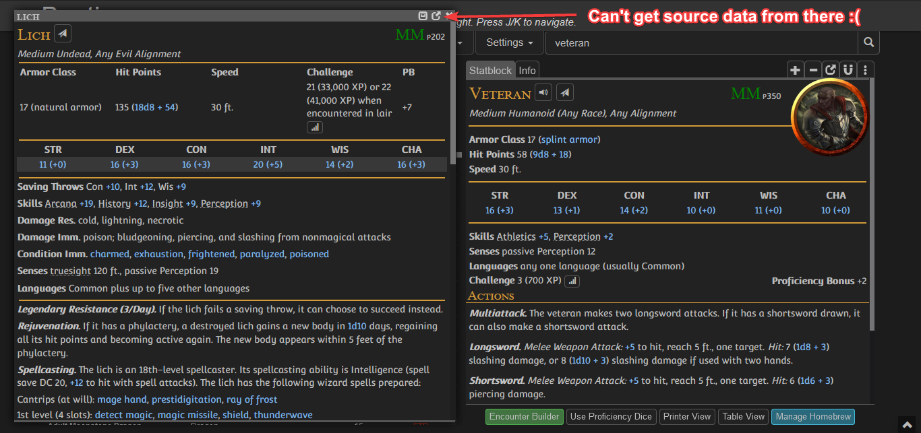
Task: Click the plus icon to enlarge the statblock
Action: tap(795, 69)
